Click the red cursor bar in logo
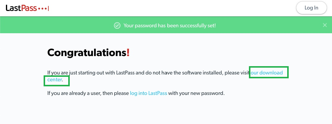This screenshot has width=332, height=124. click(x=48, y=8)
